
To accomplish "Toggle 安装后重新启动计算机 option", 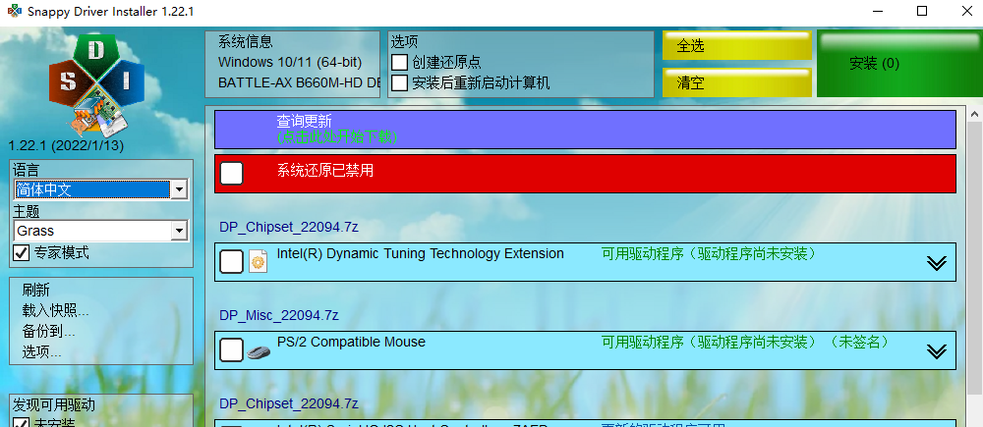I will click(400, 83).
